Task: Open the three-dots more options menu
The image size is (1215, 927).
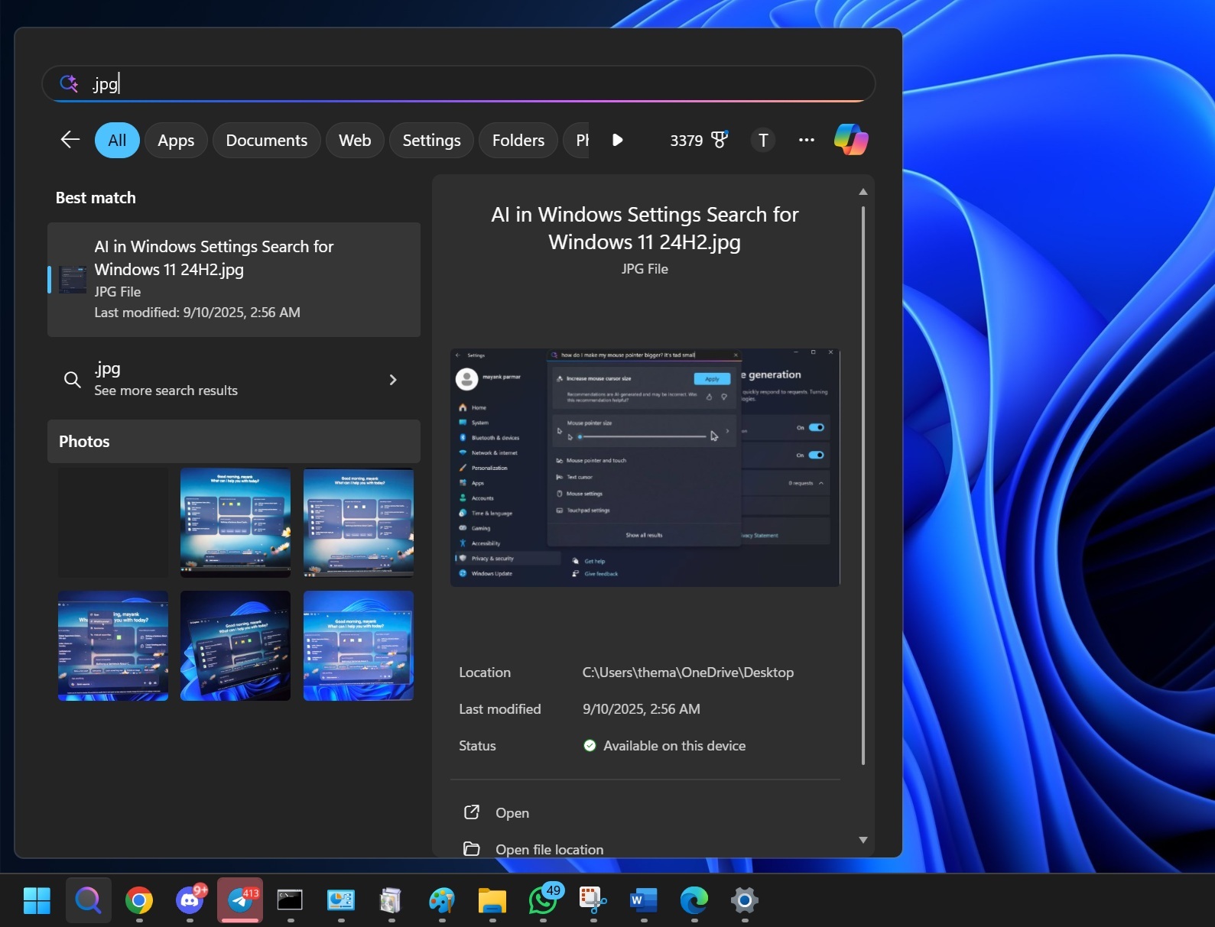Action: point(806,140)
